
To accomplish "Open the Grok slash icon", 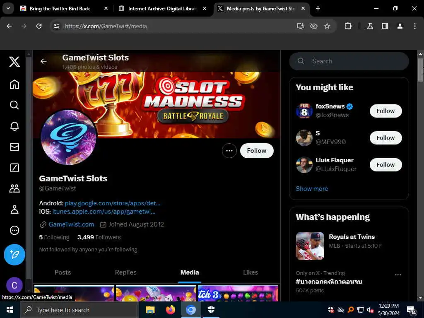I will click(x=14, y=168).
